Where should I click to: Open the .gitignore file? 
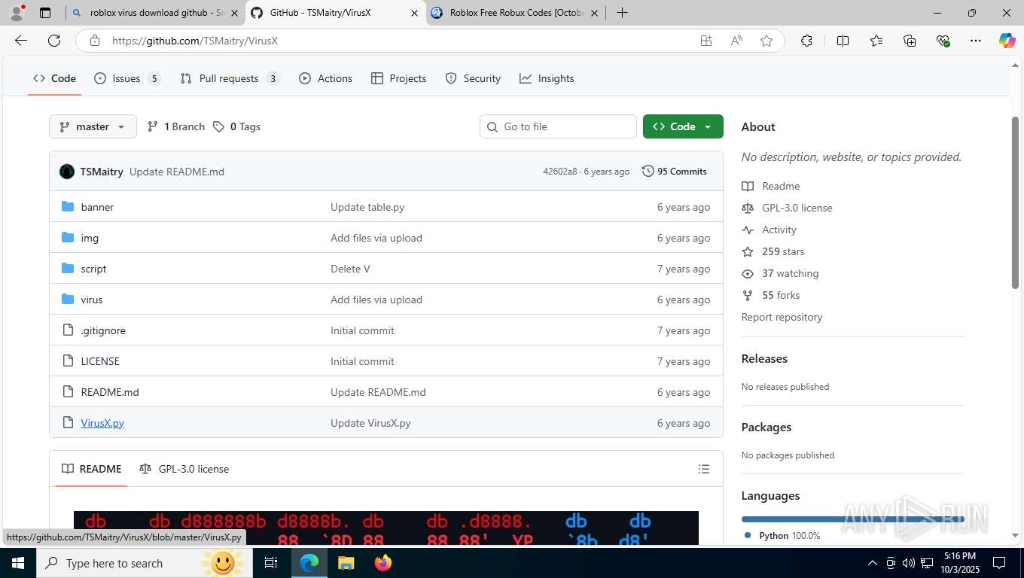tap(103, 330)
